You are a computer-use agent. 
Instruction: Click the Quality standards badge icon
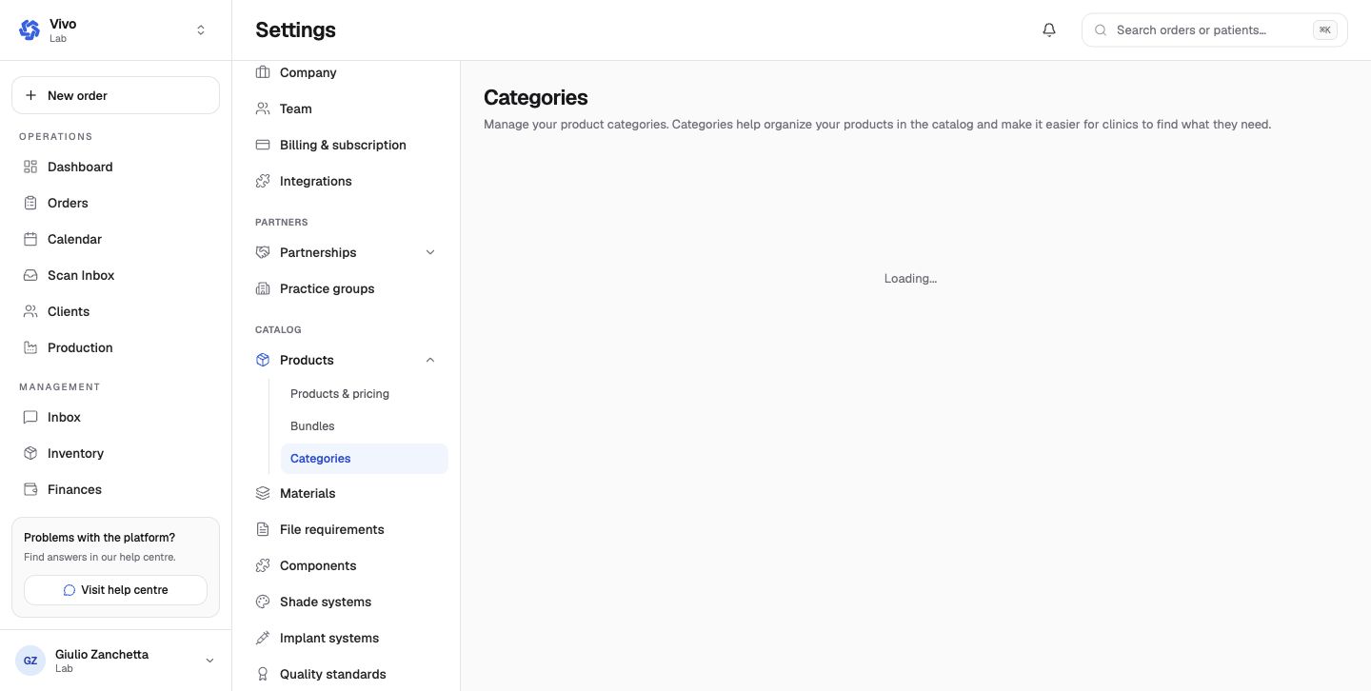(263, 674)
